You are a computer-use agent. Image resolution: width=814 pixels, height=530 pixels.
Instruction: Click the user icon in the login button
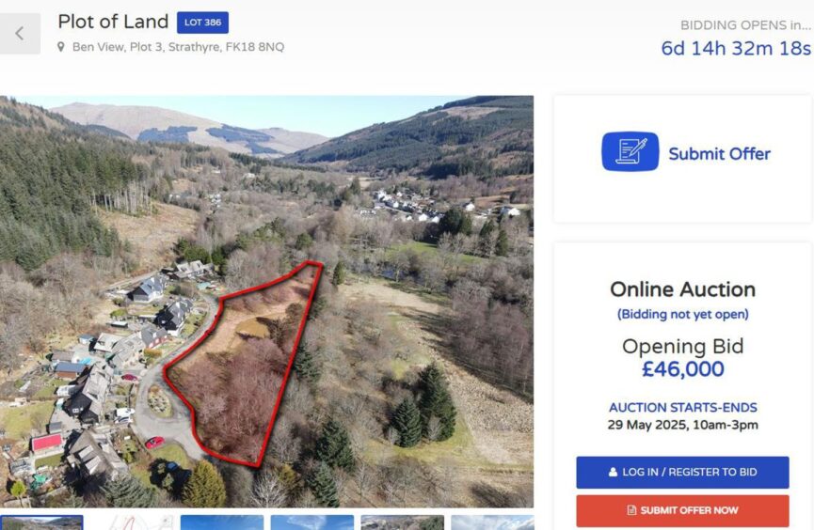614,472
